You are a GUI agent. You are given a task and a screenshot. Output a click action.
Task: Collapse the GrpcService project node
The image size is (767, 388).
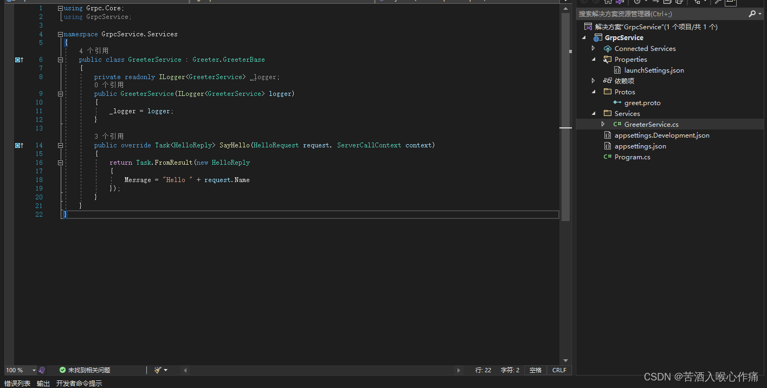584,38
